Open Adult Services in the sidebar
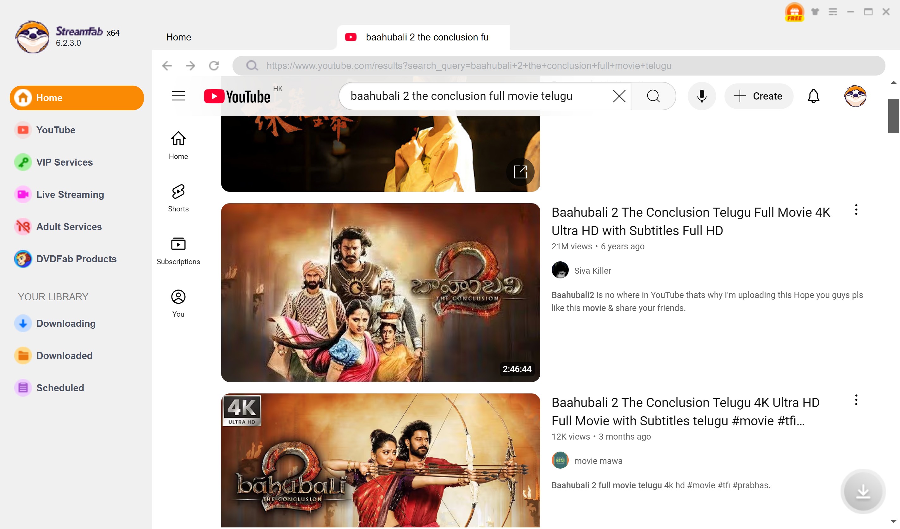 [x=77, y=227]
